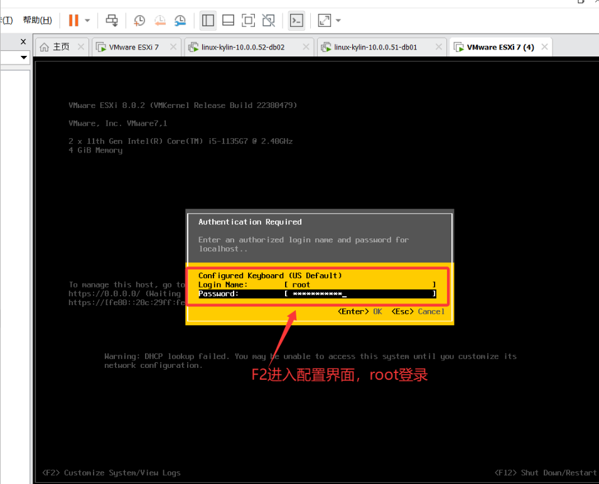Toggle the thumbnail bar view
This screenshot has height=484, width=599.
click(x=228, y=20)
